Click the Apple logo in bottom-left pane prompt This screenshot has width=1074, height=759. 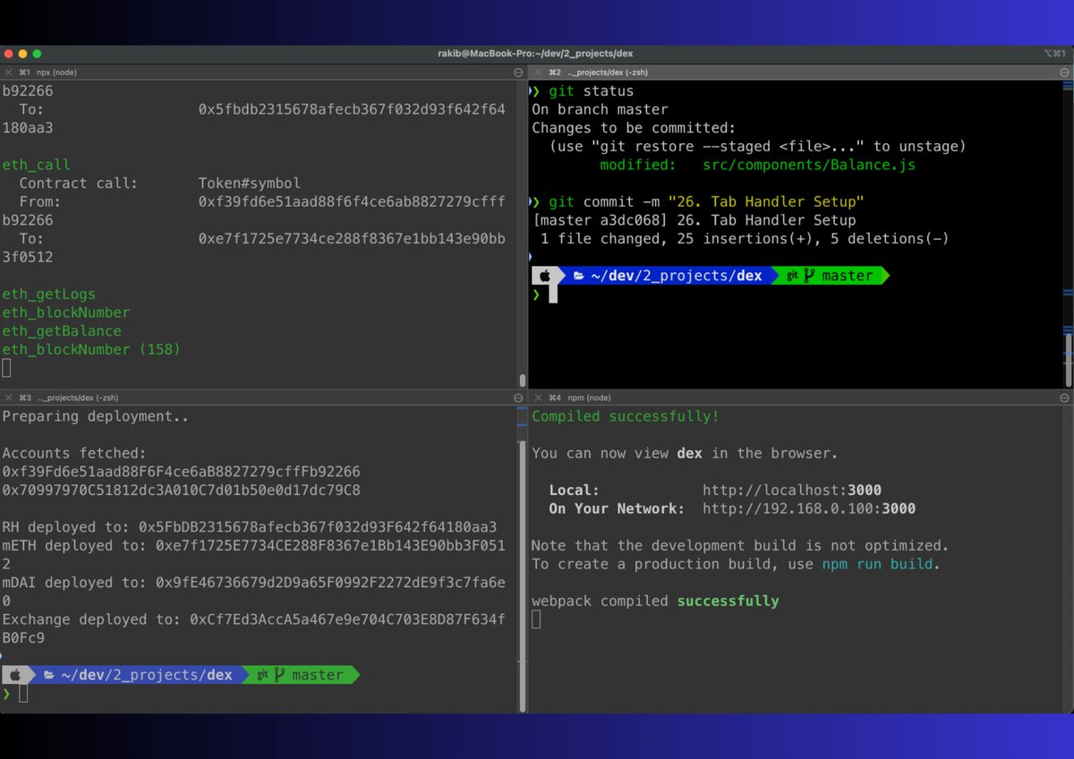(16, 675)
